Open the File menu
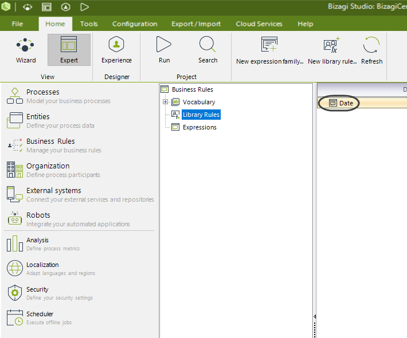Viewport: 407px width, 338px height. click(x=17, y=24)
